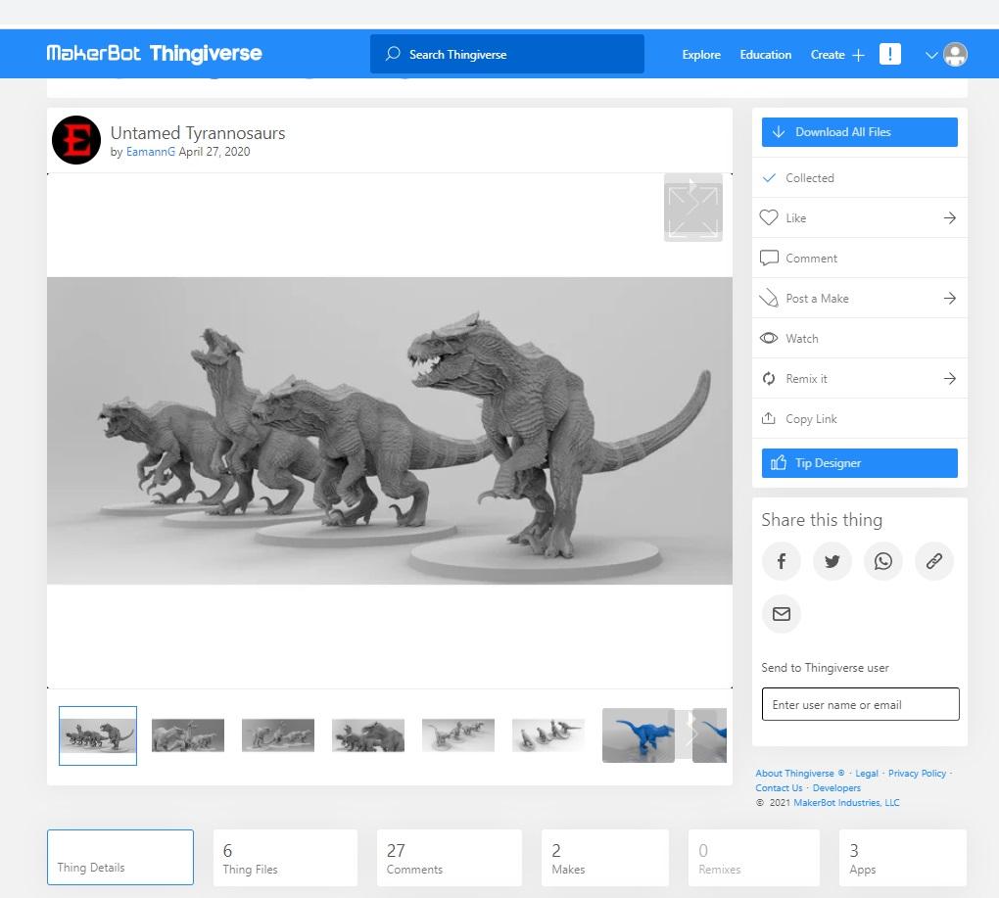Open the 2 Makes tab

605,858
